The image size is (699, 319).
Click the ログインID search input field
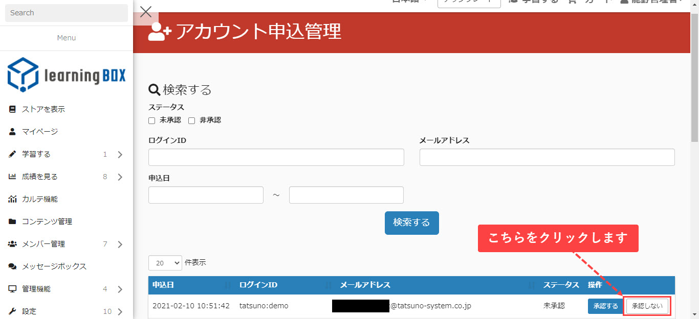coord(276,157)
